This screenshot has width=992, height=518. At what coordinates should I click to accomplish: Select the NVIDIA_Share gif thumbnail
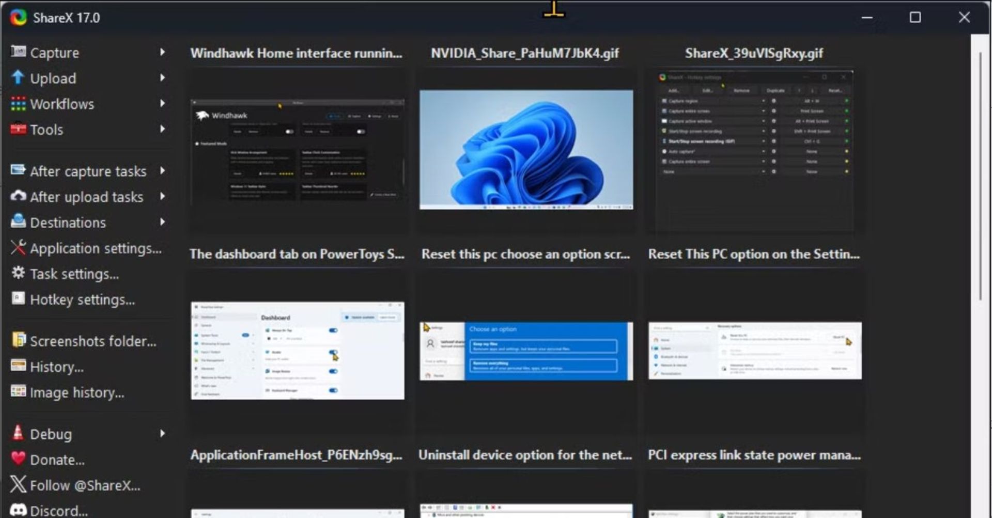point(526,150)
